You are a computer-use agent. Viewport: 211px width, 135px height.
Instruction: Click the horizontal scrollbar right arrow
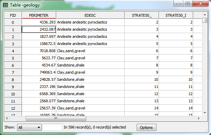click(199, 118)
